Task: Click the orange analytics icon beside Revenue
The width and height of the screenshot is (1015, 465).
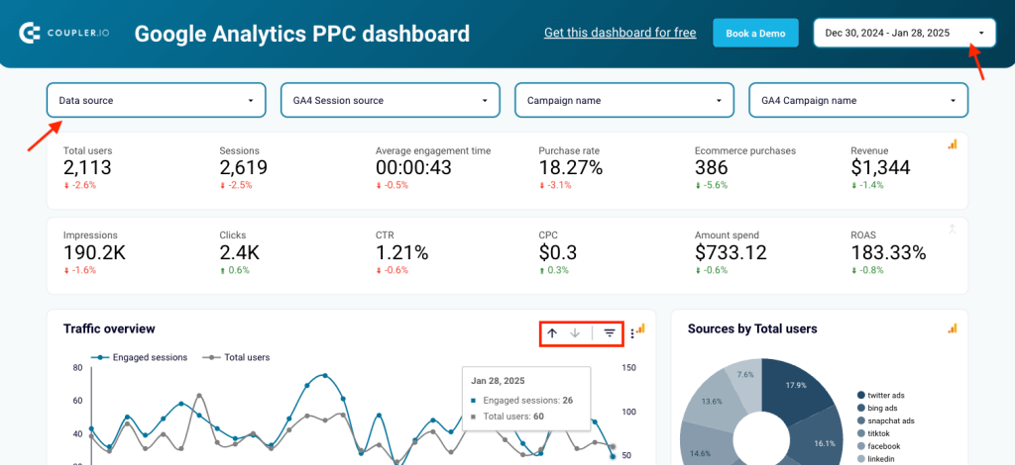Action: 953,144
